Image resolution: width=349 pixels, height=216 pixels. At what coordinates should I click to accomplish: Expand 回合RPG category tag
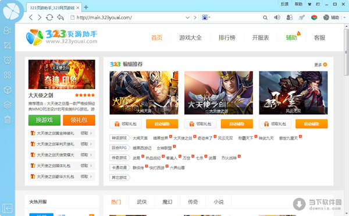click(x=119, y=148)
